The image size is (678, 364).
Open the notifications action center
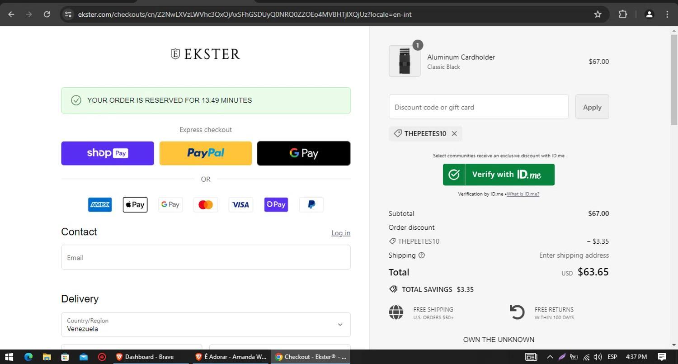662,357
